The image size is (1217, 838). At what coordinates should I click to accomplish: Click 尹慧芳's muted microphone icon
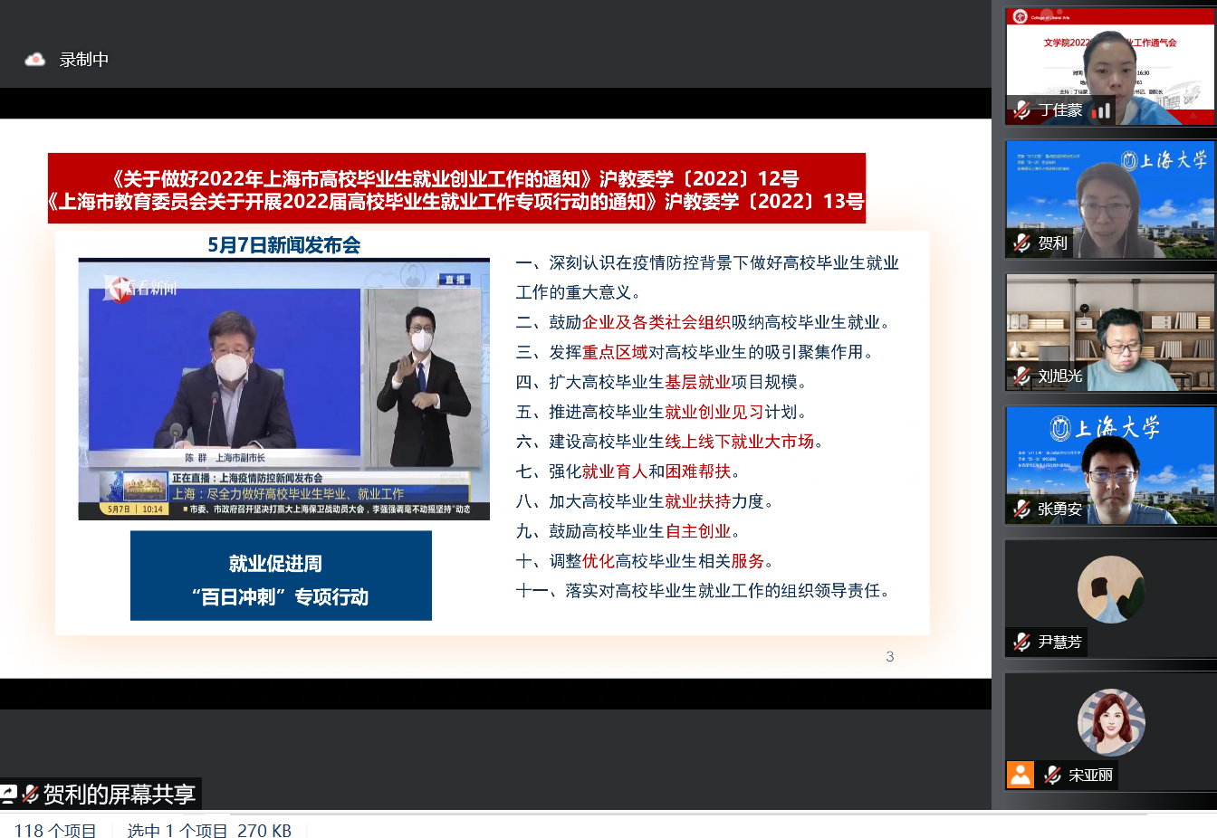(x=1022, y=642)
